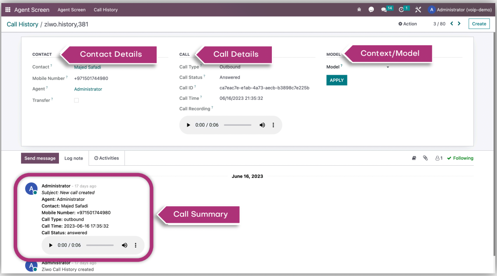Screen dimensions: 497x276
Task: Click the Agent Screen app title
Action: pos(32,10)
